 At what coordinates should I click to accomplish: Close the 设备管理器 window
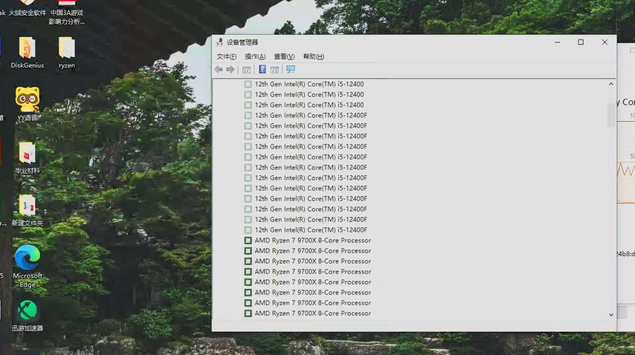pos(604,42)
